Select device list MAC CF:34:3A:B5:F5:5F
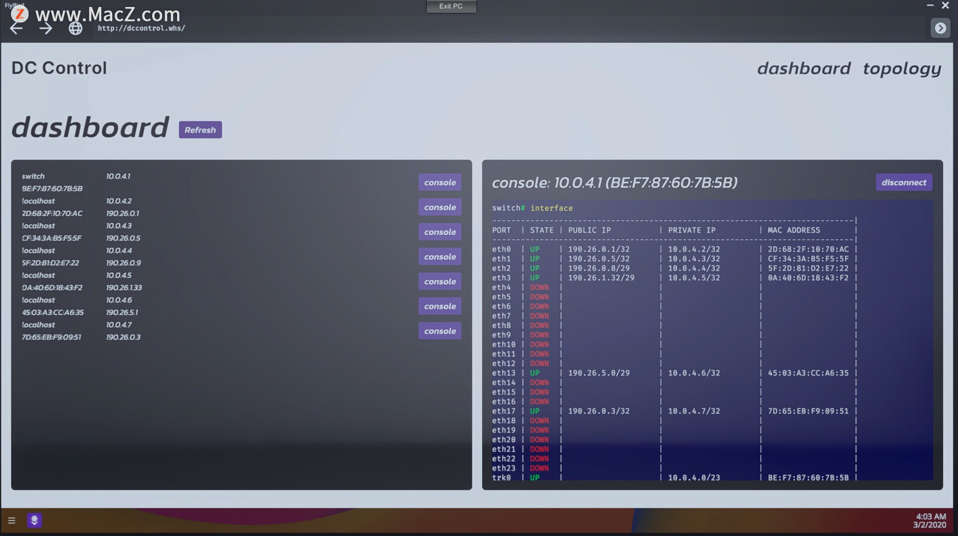Viewport: 958px width, 536px height. point(51,238)
